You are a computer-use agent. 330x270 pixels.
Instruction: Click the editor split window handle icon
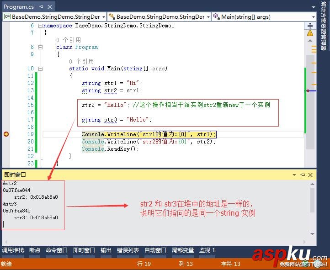click(310, 26)
